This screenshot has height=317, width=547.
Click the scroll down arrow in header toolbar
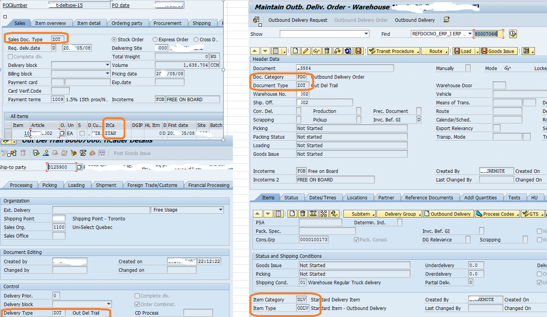[x=265, y=51]
